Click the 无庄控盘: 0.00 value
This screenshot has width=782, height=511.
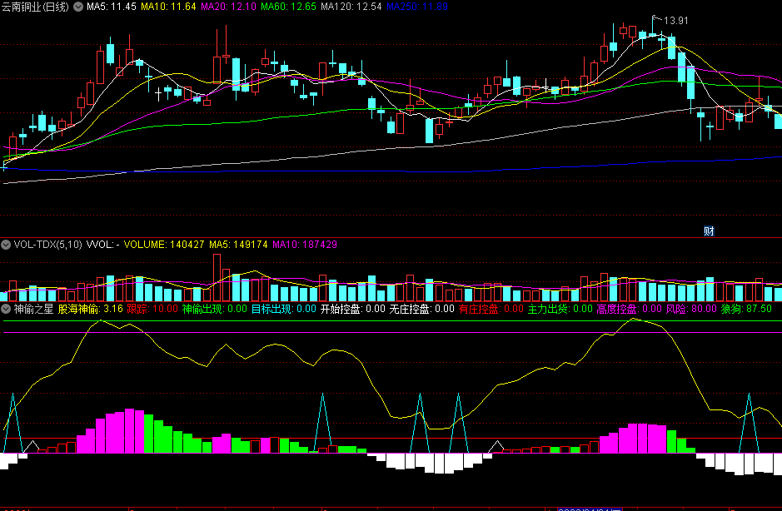(x=422, y=309)
